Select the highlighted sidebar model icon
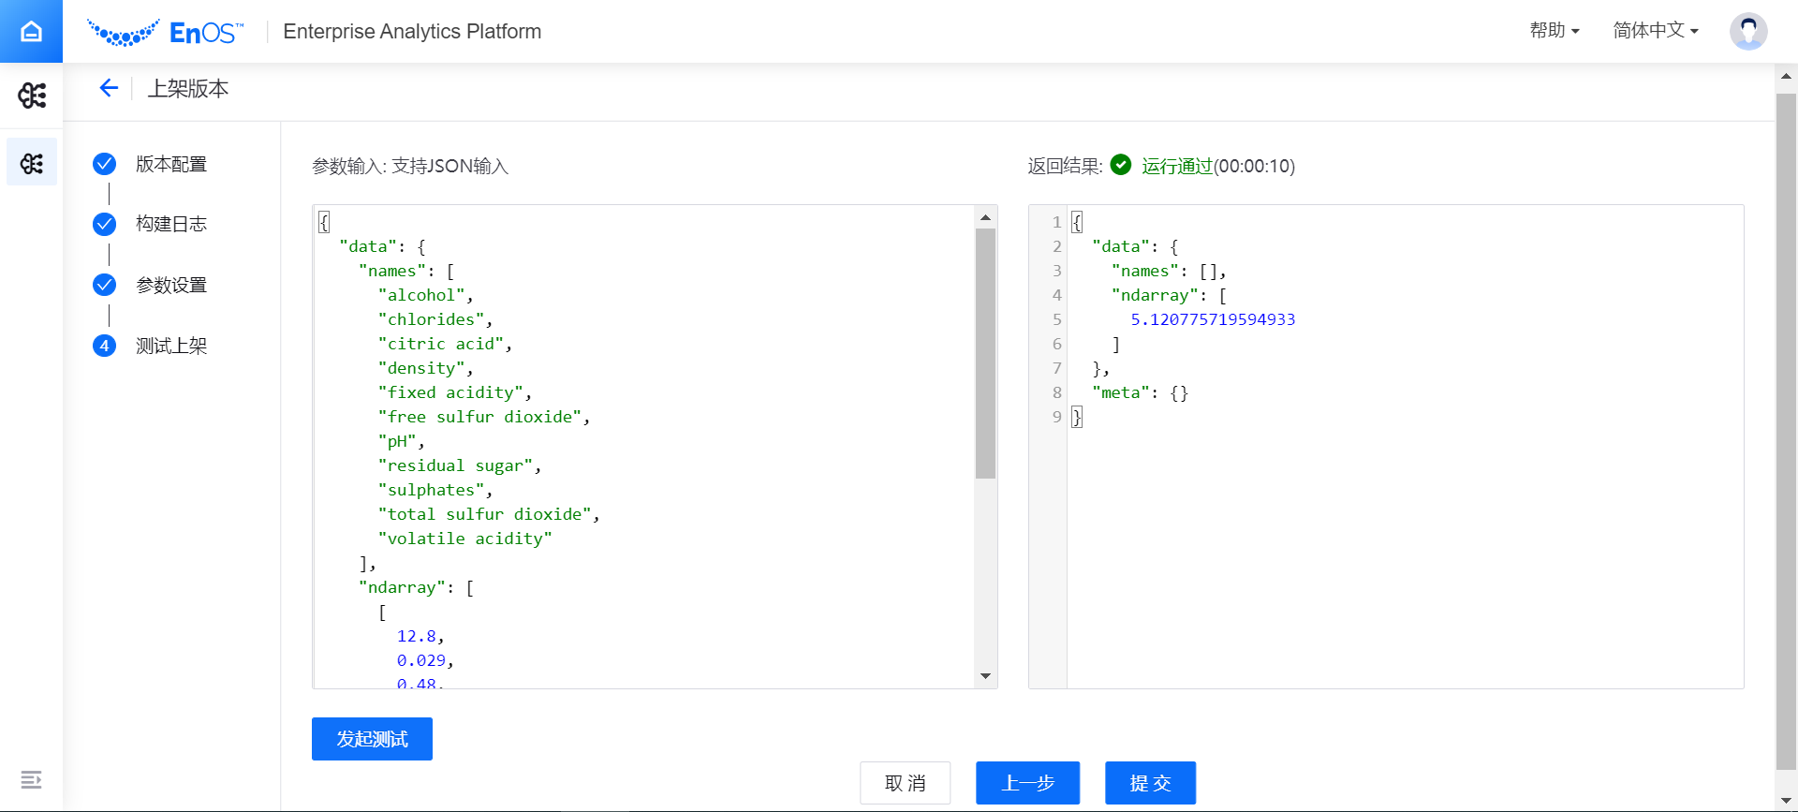 [x=32, y=163]
